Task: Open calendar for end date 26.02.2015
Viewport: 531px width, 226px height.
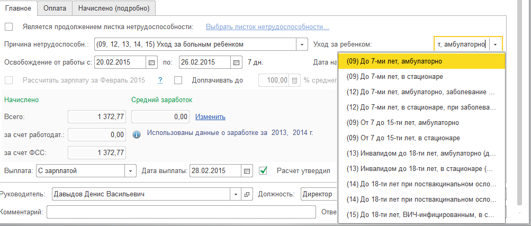Action: [237, 62]
